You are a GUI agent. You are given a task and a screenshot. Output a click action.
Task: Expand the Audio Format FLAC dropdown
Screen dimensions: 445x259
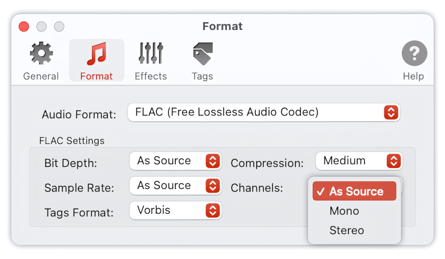(x=264, y=112)
